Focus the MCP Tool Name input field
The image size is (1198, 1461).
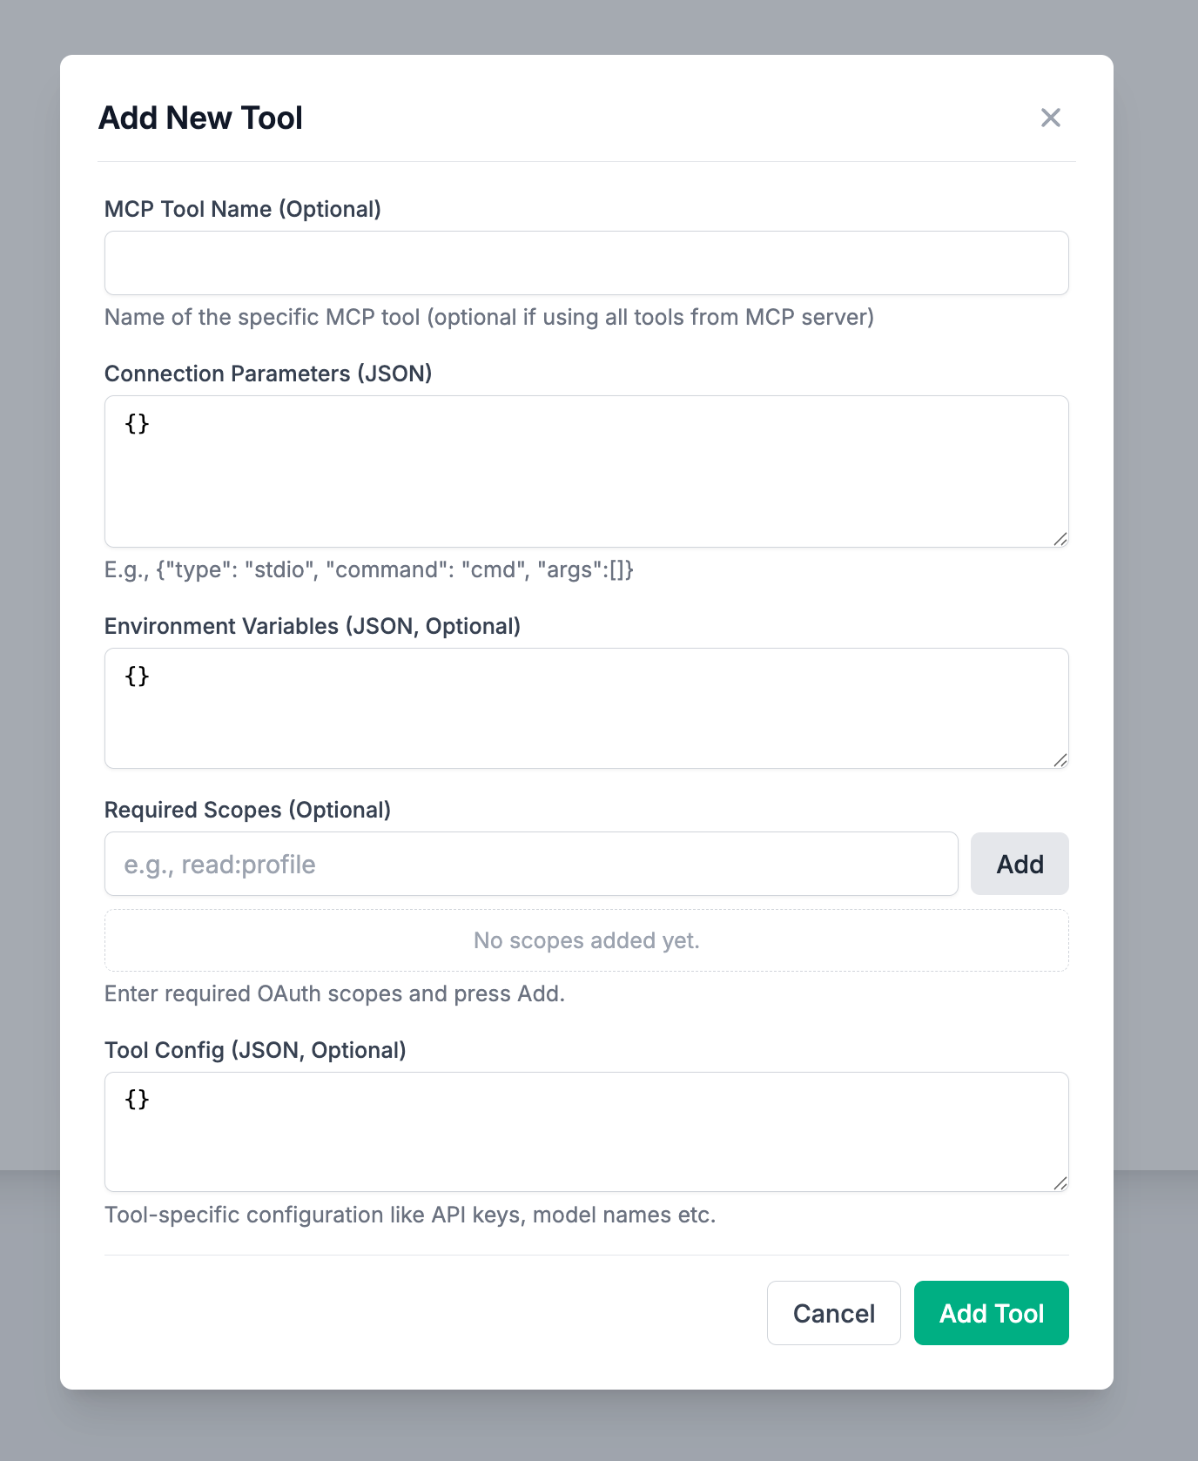[586, 263]
